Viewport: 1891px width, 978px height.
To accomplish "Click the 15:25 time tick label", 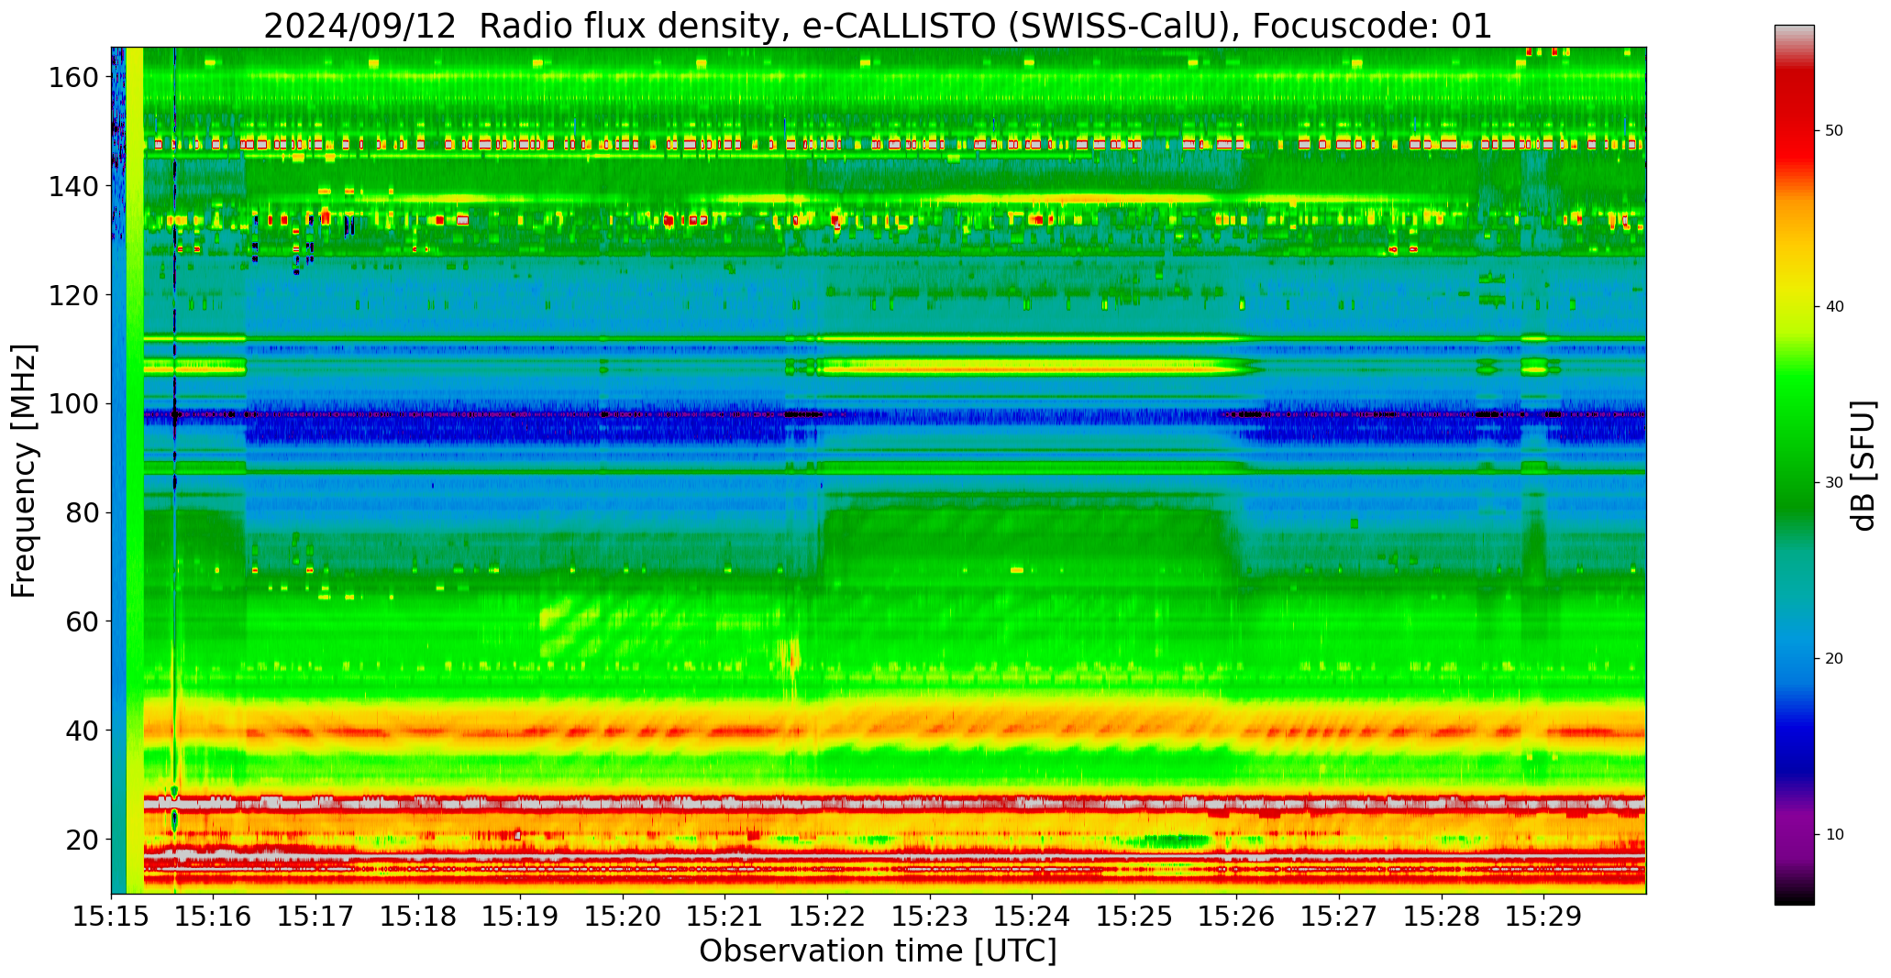I will tap(1134, 915).
